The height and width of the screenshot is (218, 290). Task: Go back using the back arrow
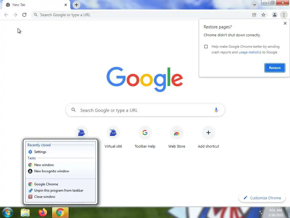point(6,15)
